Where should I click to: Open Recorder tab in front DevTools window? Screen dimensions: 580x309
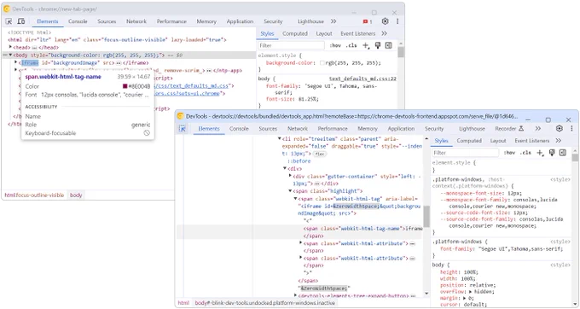pos(509,128)
